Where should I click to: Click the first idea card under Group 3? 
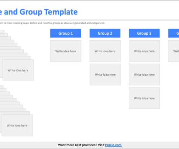pyautogui.click(x=145, y=51)
